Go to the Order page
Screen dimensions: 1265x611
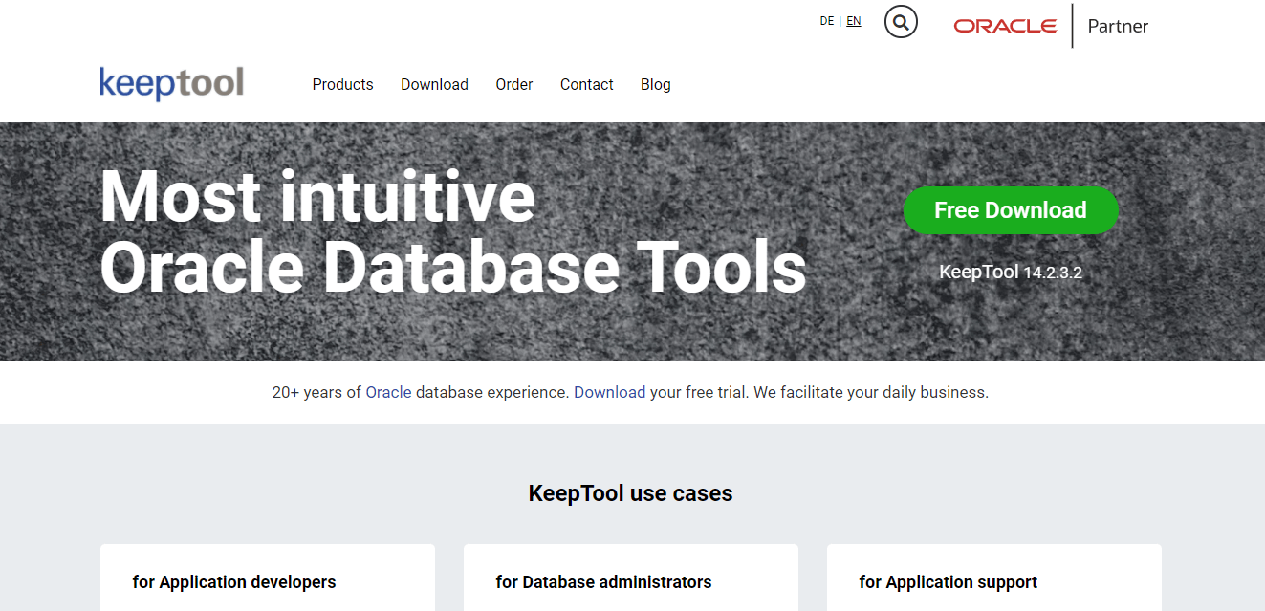(x=514, y=84)
